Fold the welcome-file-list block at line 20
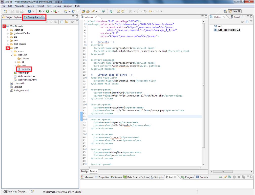The width and height of the screenshot is (255, 195). coord(87,78)
